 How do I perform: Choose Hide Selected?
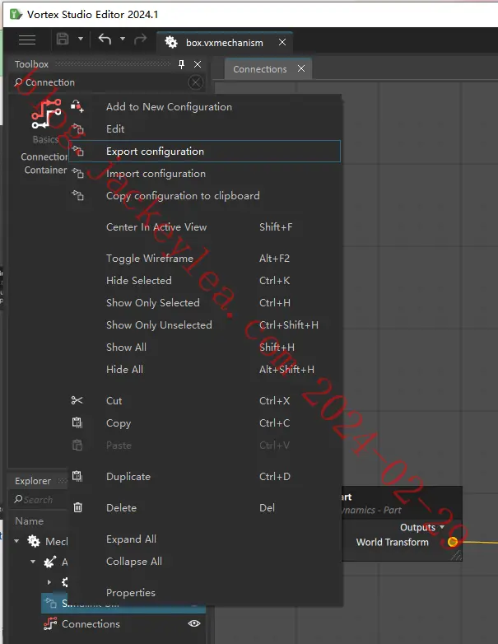click(204, 281)
